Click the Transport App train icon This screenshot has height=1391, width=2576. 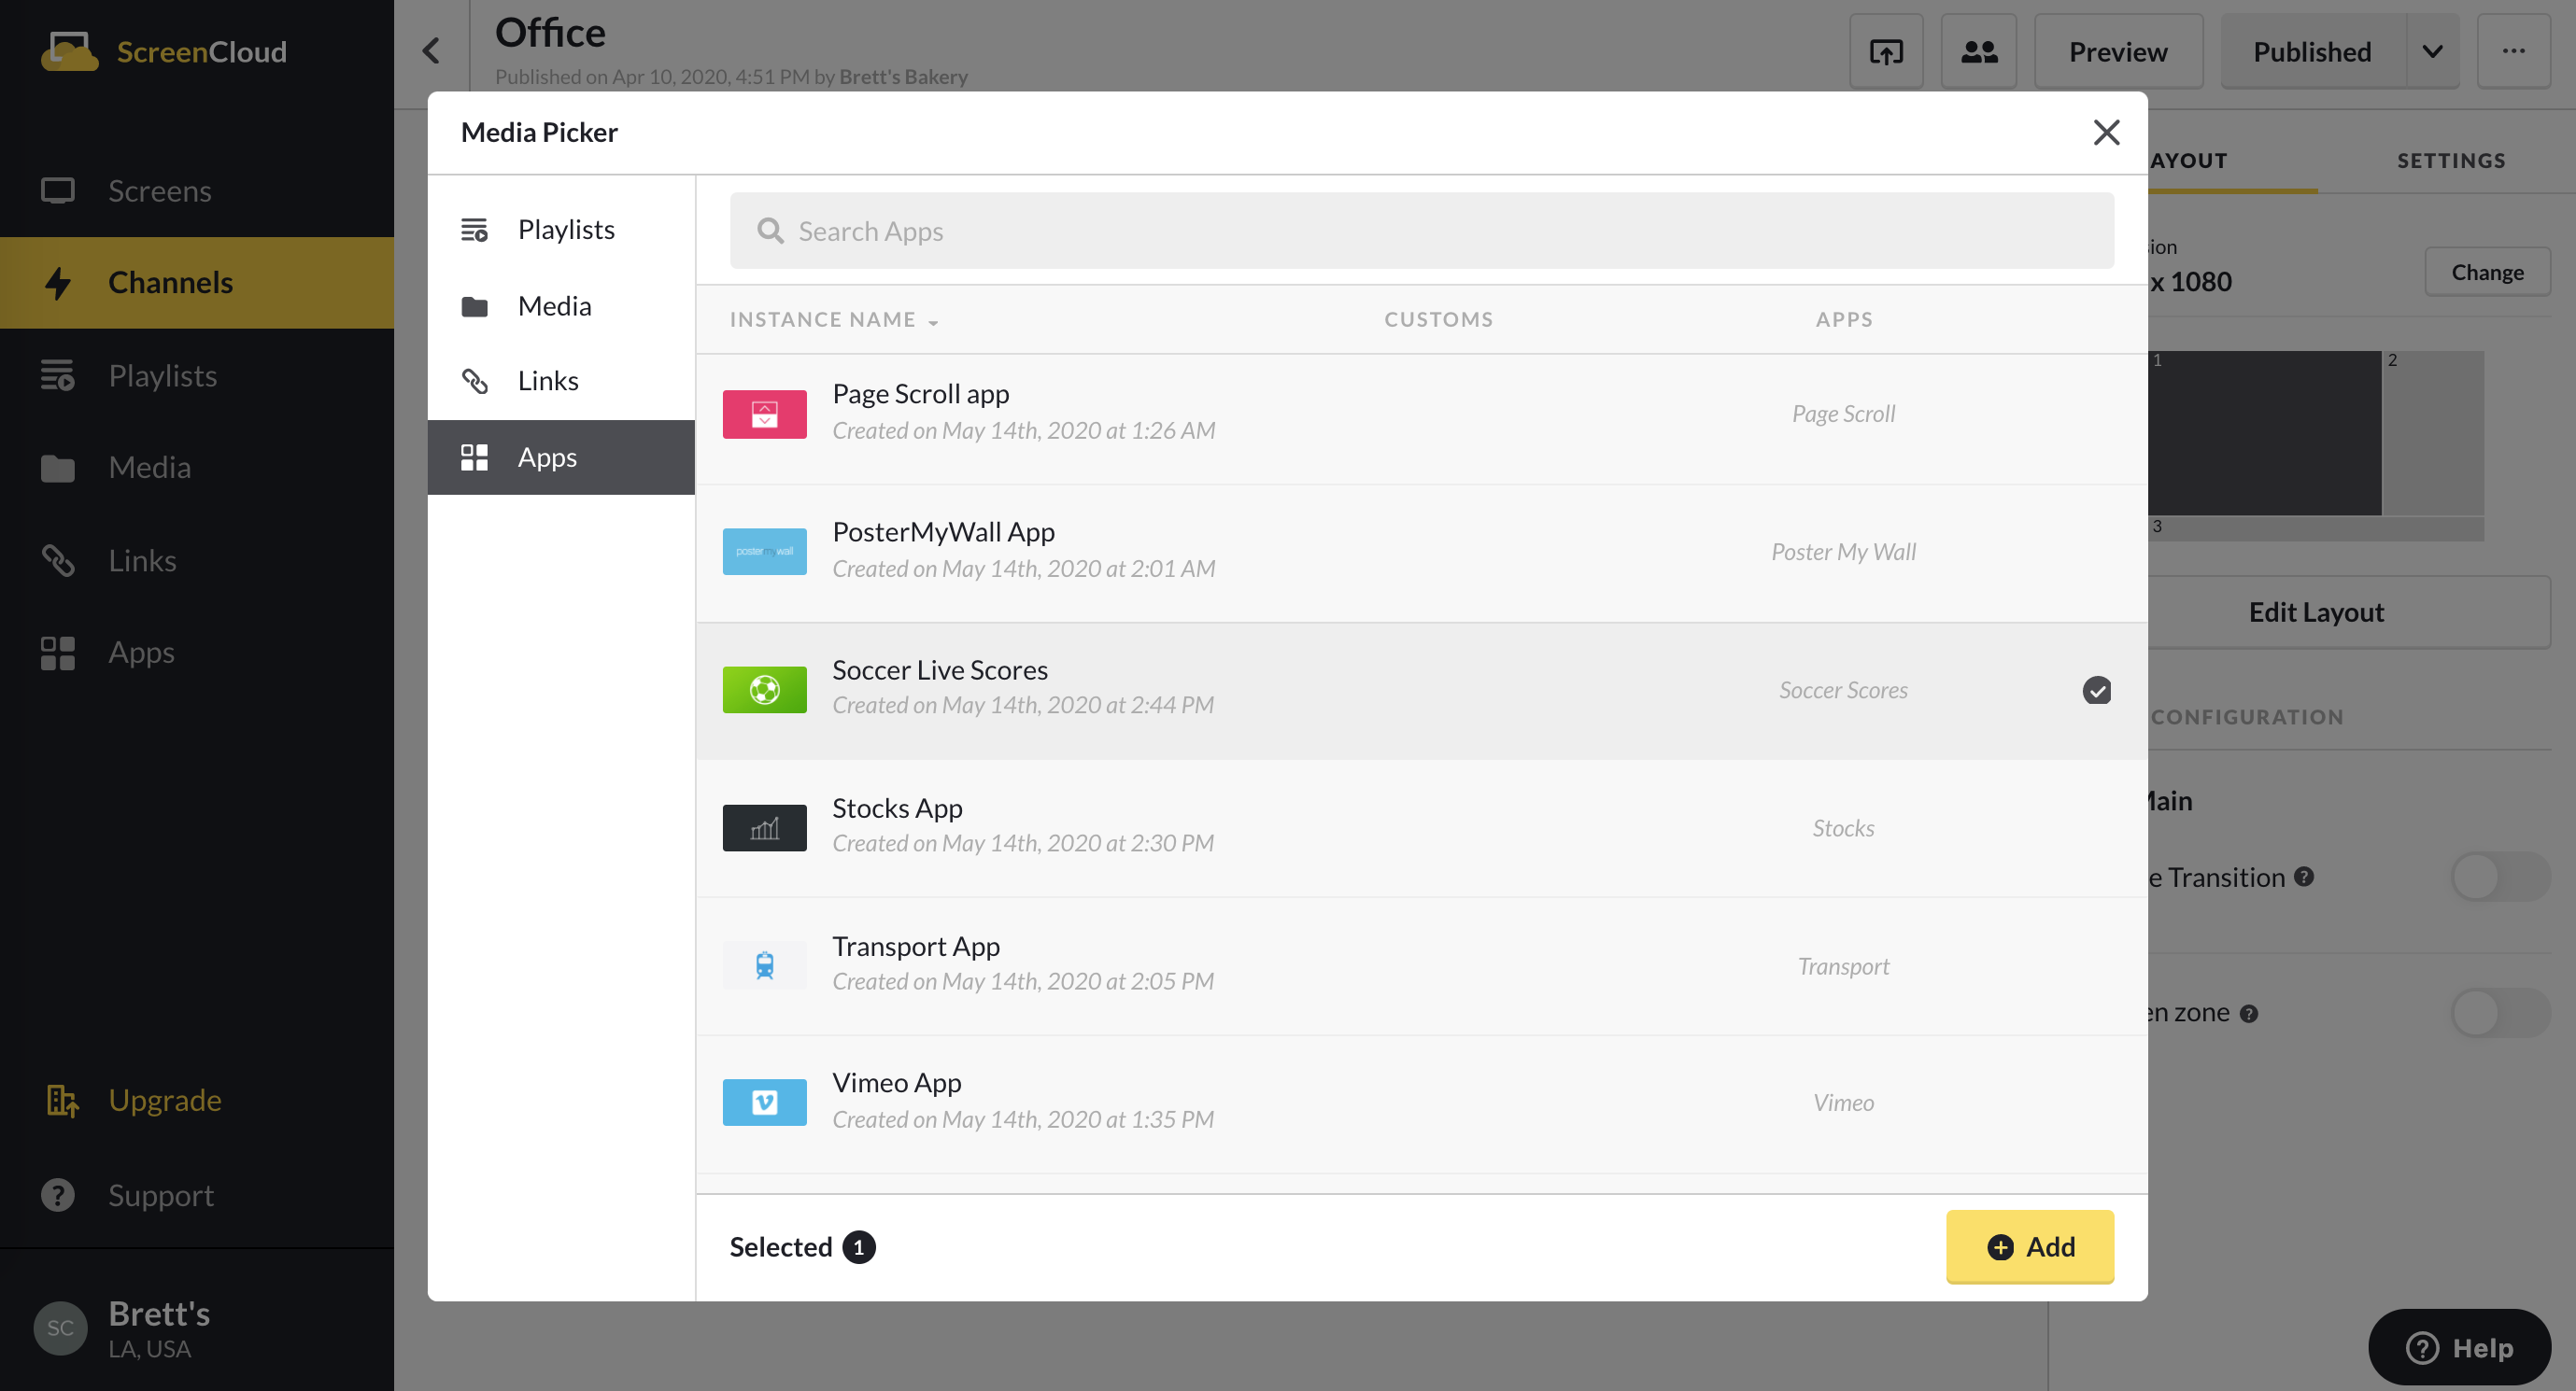pyautogui.click(x=764, y=964)
